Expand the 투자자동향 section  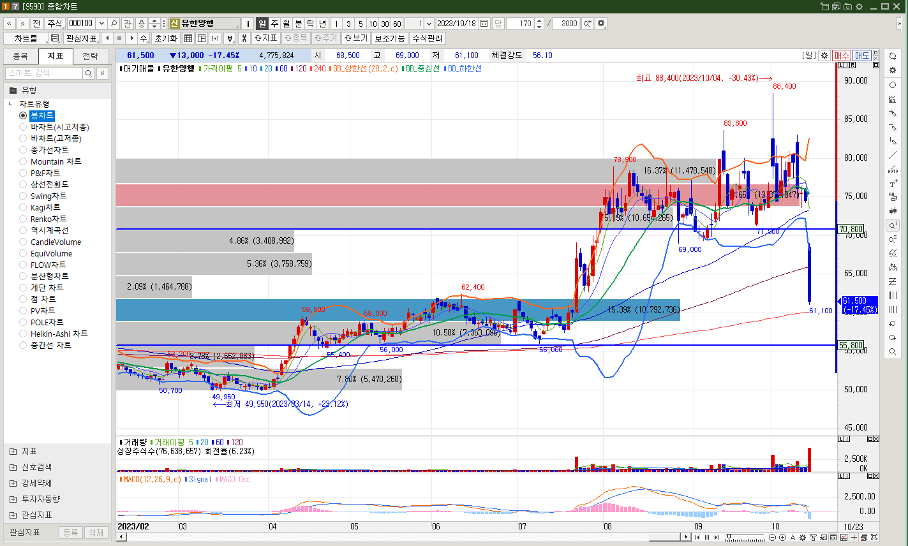tap(13, 499)
